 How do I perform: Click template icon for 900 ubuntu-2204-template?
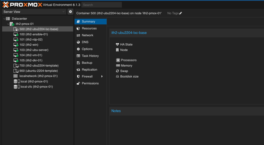point(16,71)
